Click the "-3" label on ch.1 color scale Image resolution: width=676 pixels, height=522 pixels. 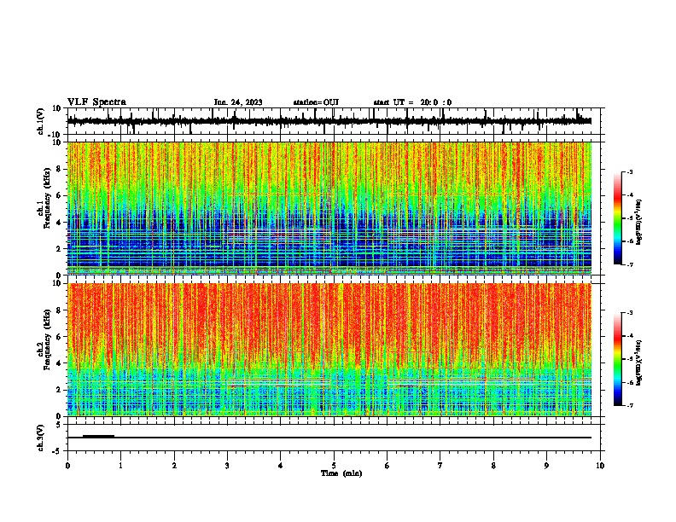(629, 171)
